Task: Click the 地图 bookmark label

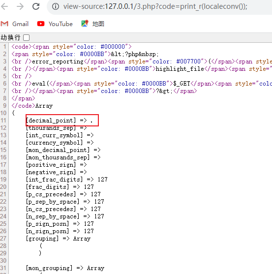Action: tap(98, 24)
